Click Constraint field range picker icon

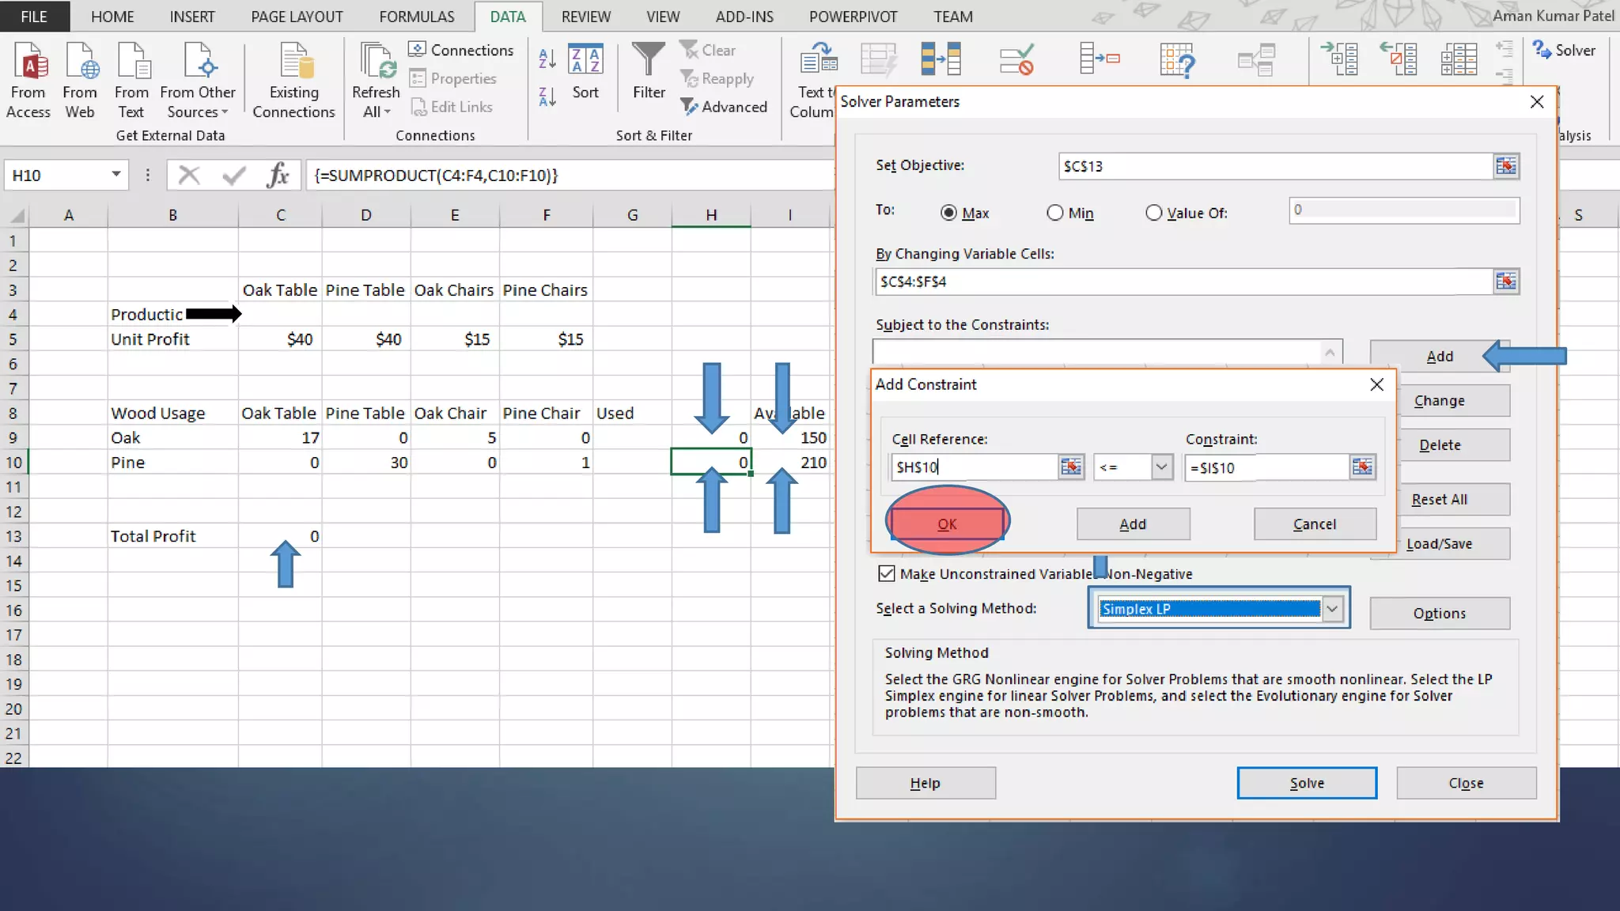click(x=1362, y=467)
